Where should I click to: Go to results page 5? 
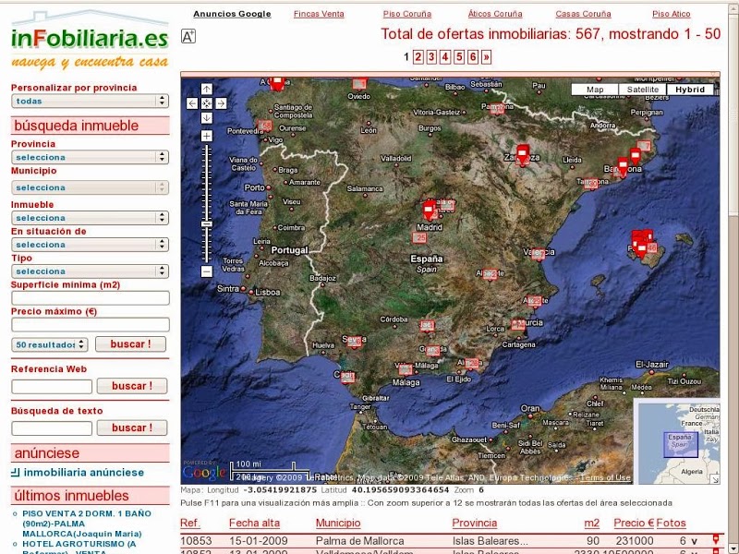tap(459, 57)
